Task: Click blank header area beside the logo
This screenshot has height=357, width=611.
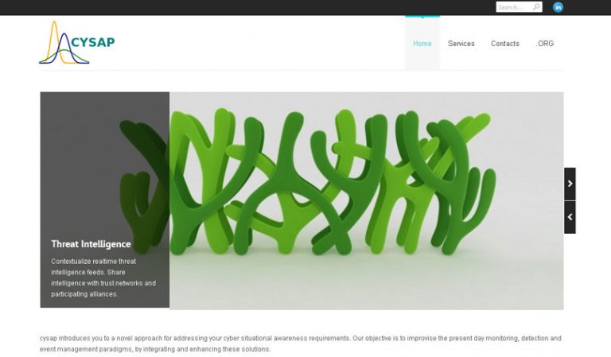Action: (257, 43)
